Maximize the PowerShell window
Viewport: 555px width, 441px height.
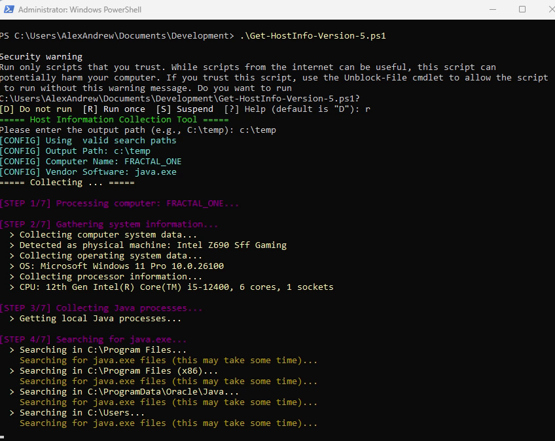coord(522,9)
